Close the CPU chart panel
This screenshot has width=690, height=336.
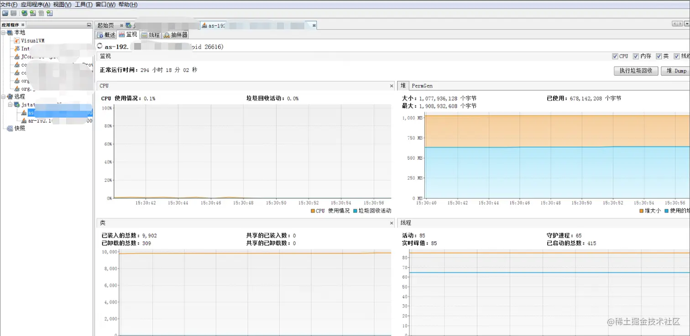[392, 86]
